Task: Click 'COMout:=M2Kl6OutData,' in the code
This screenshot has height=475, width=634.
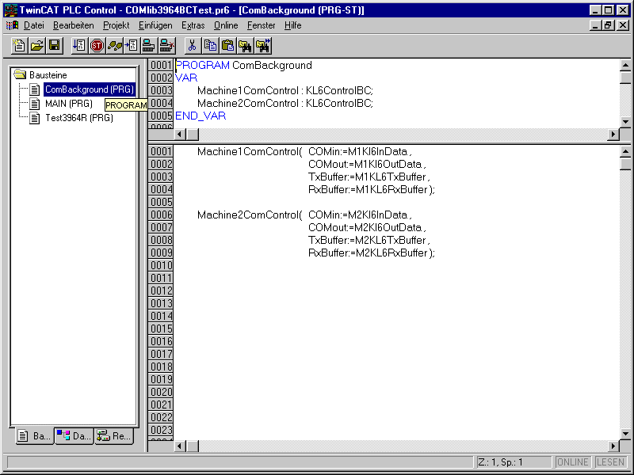Action: [367, 227]
